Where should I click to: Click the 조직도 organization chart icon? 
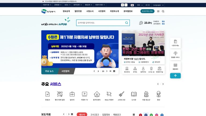pyautogui.click(x=135, y=68)
